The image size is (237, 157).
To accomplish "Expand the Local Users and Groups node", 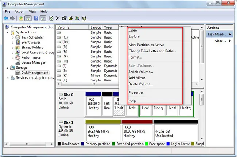I will click(x=13, y=53).
